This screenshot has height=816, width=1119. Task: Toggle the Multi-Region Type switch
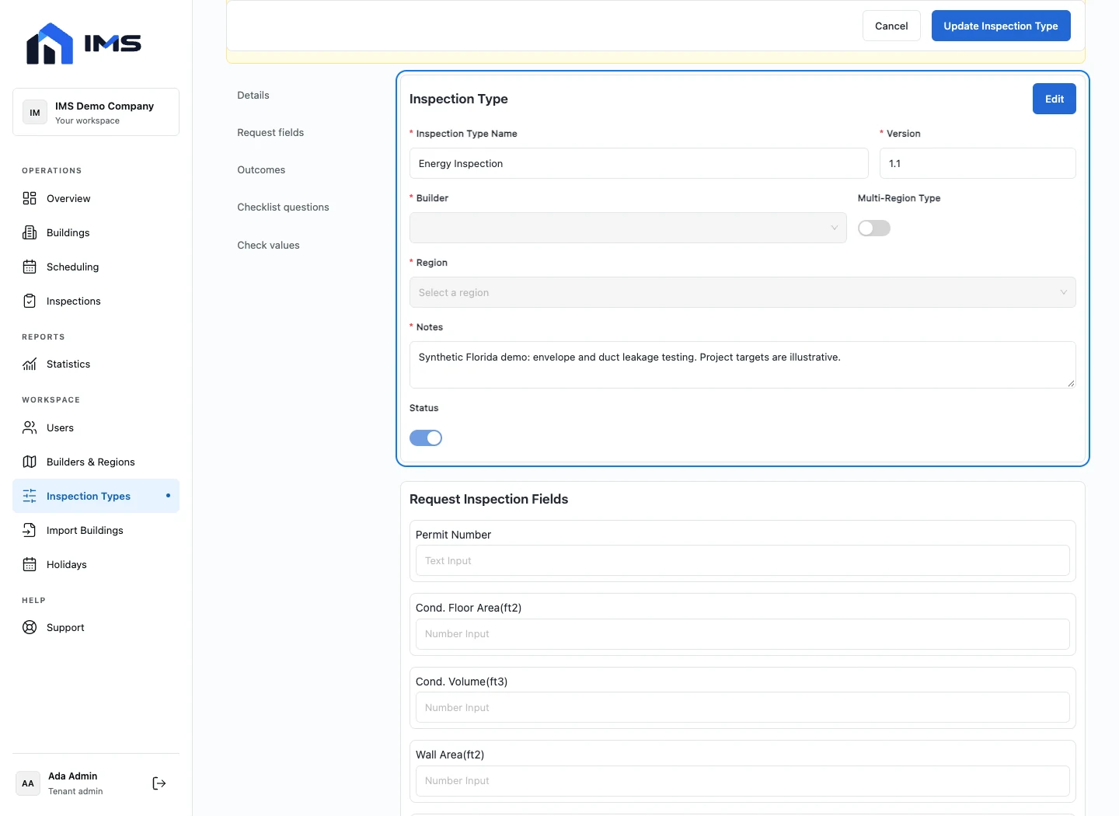click(x=874, y=228)
